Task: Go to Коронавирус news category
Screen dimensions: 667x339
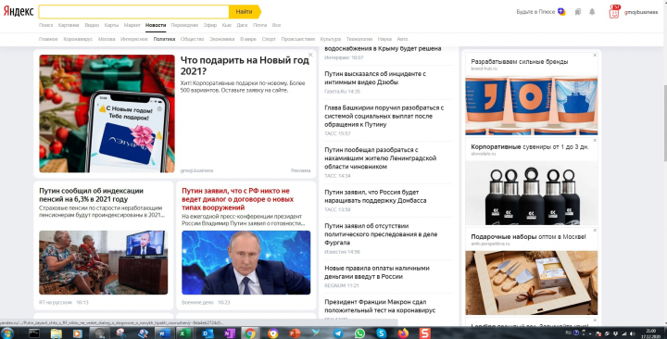Action: click(78, 39)
